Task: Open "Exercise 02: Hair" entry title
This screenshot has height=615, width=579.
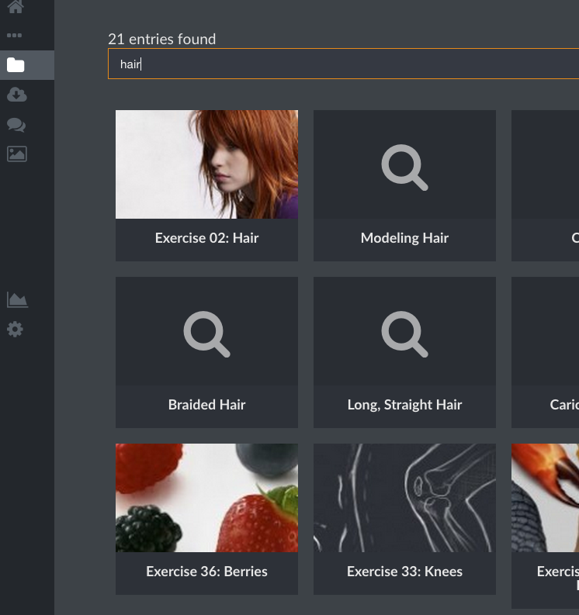Action: click(207, 238)
